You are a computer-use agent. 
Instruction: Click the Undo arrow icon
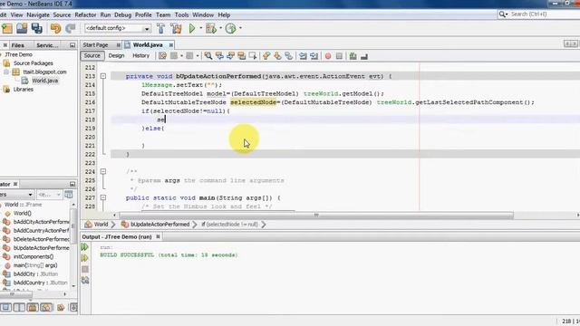[x=56, y=28]
